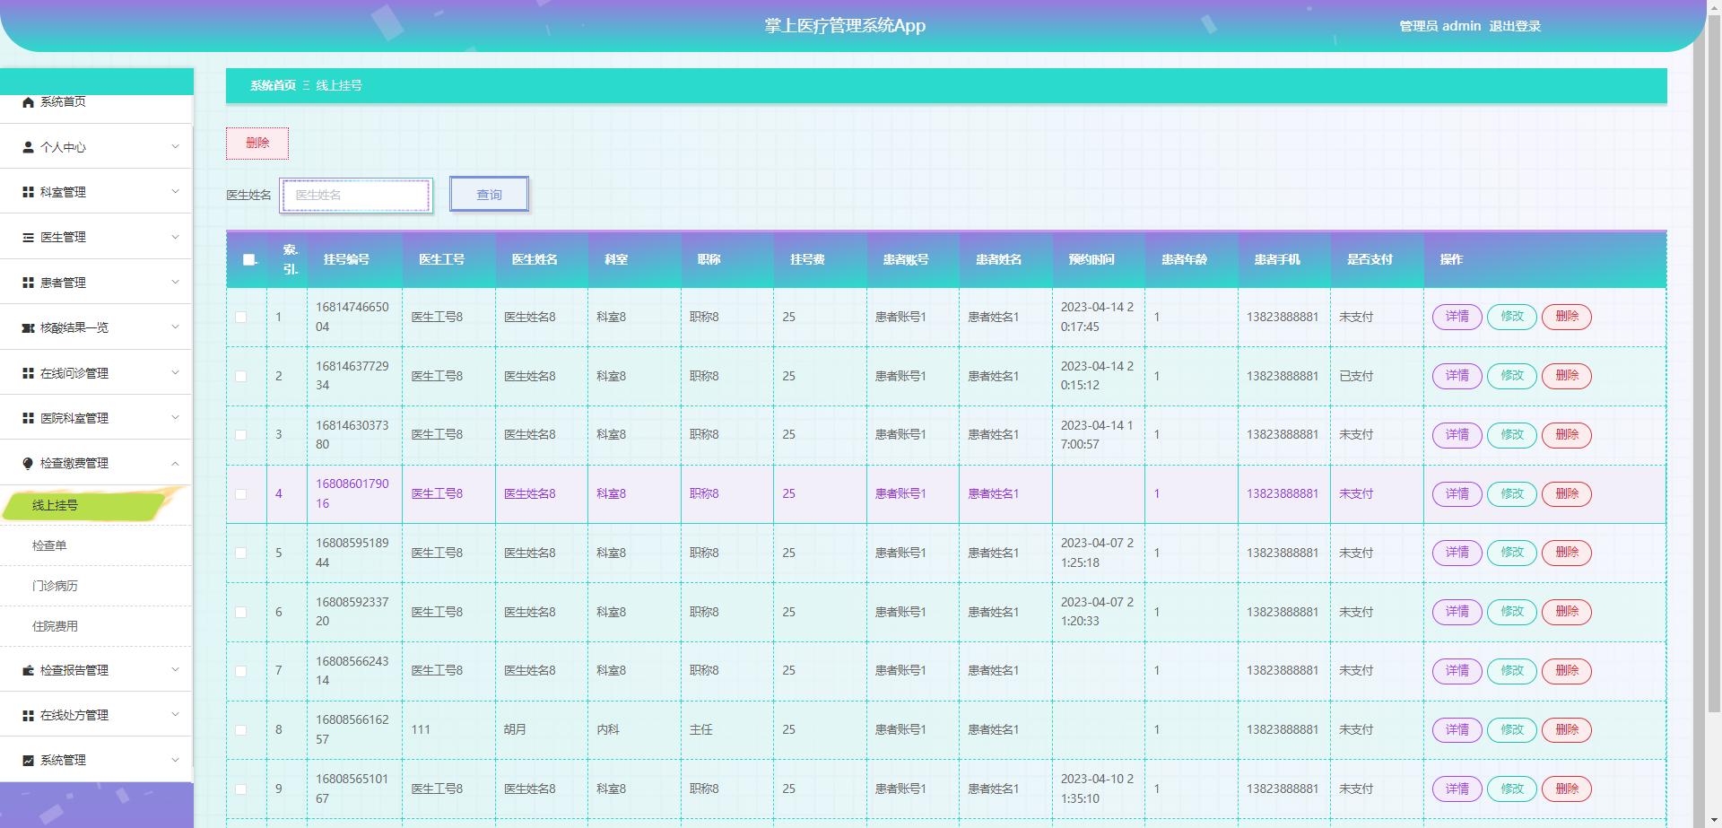Click the bulb icon for 检查缴费管理
The image size is (1722, 828).
(28, 464)
